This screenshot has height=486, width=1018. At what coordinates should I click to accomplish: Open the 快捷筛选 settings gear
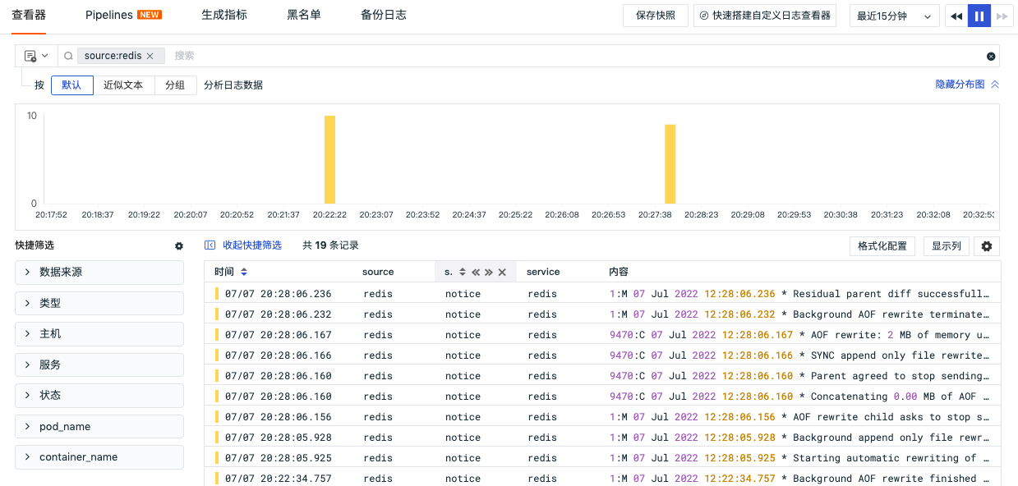179,245
